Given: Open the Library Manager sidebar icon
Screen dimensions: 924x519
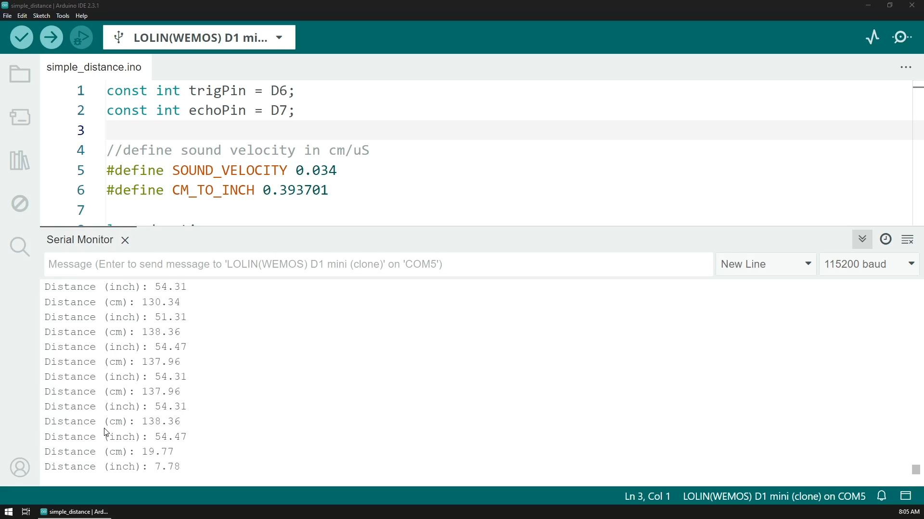Looking at the screenshot, I should coord(20,161).
